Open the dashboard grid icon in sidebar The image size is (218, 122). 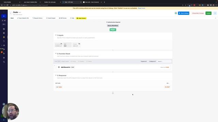point(4,29)
